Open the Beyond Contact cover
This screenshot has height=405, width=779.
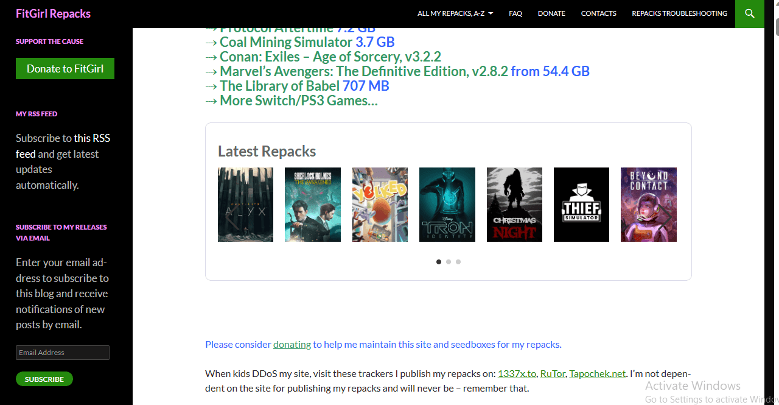coord(649,205)
